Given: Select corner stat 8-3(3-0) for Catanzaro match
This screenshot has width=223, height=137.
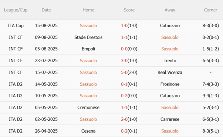Looking at the screenshot, I should [x=211, y=25].
